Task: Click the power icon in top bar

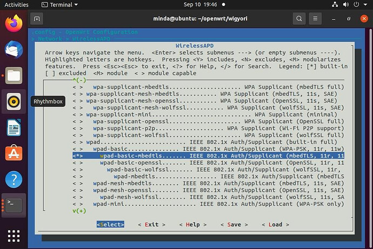Action: coord(356,4)
